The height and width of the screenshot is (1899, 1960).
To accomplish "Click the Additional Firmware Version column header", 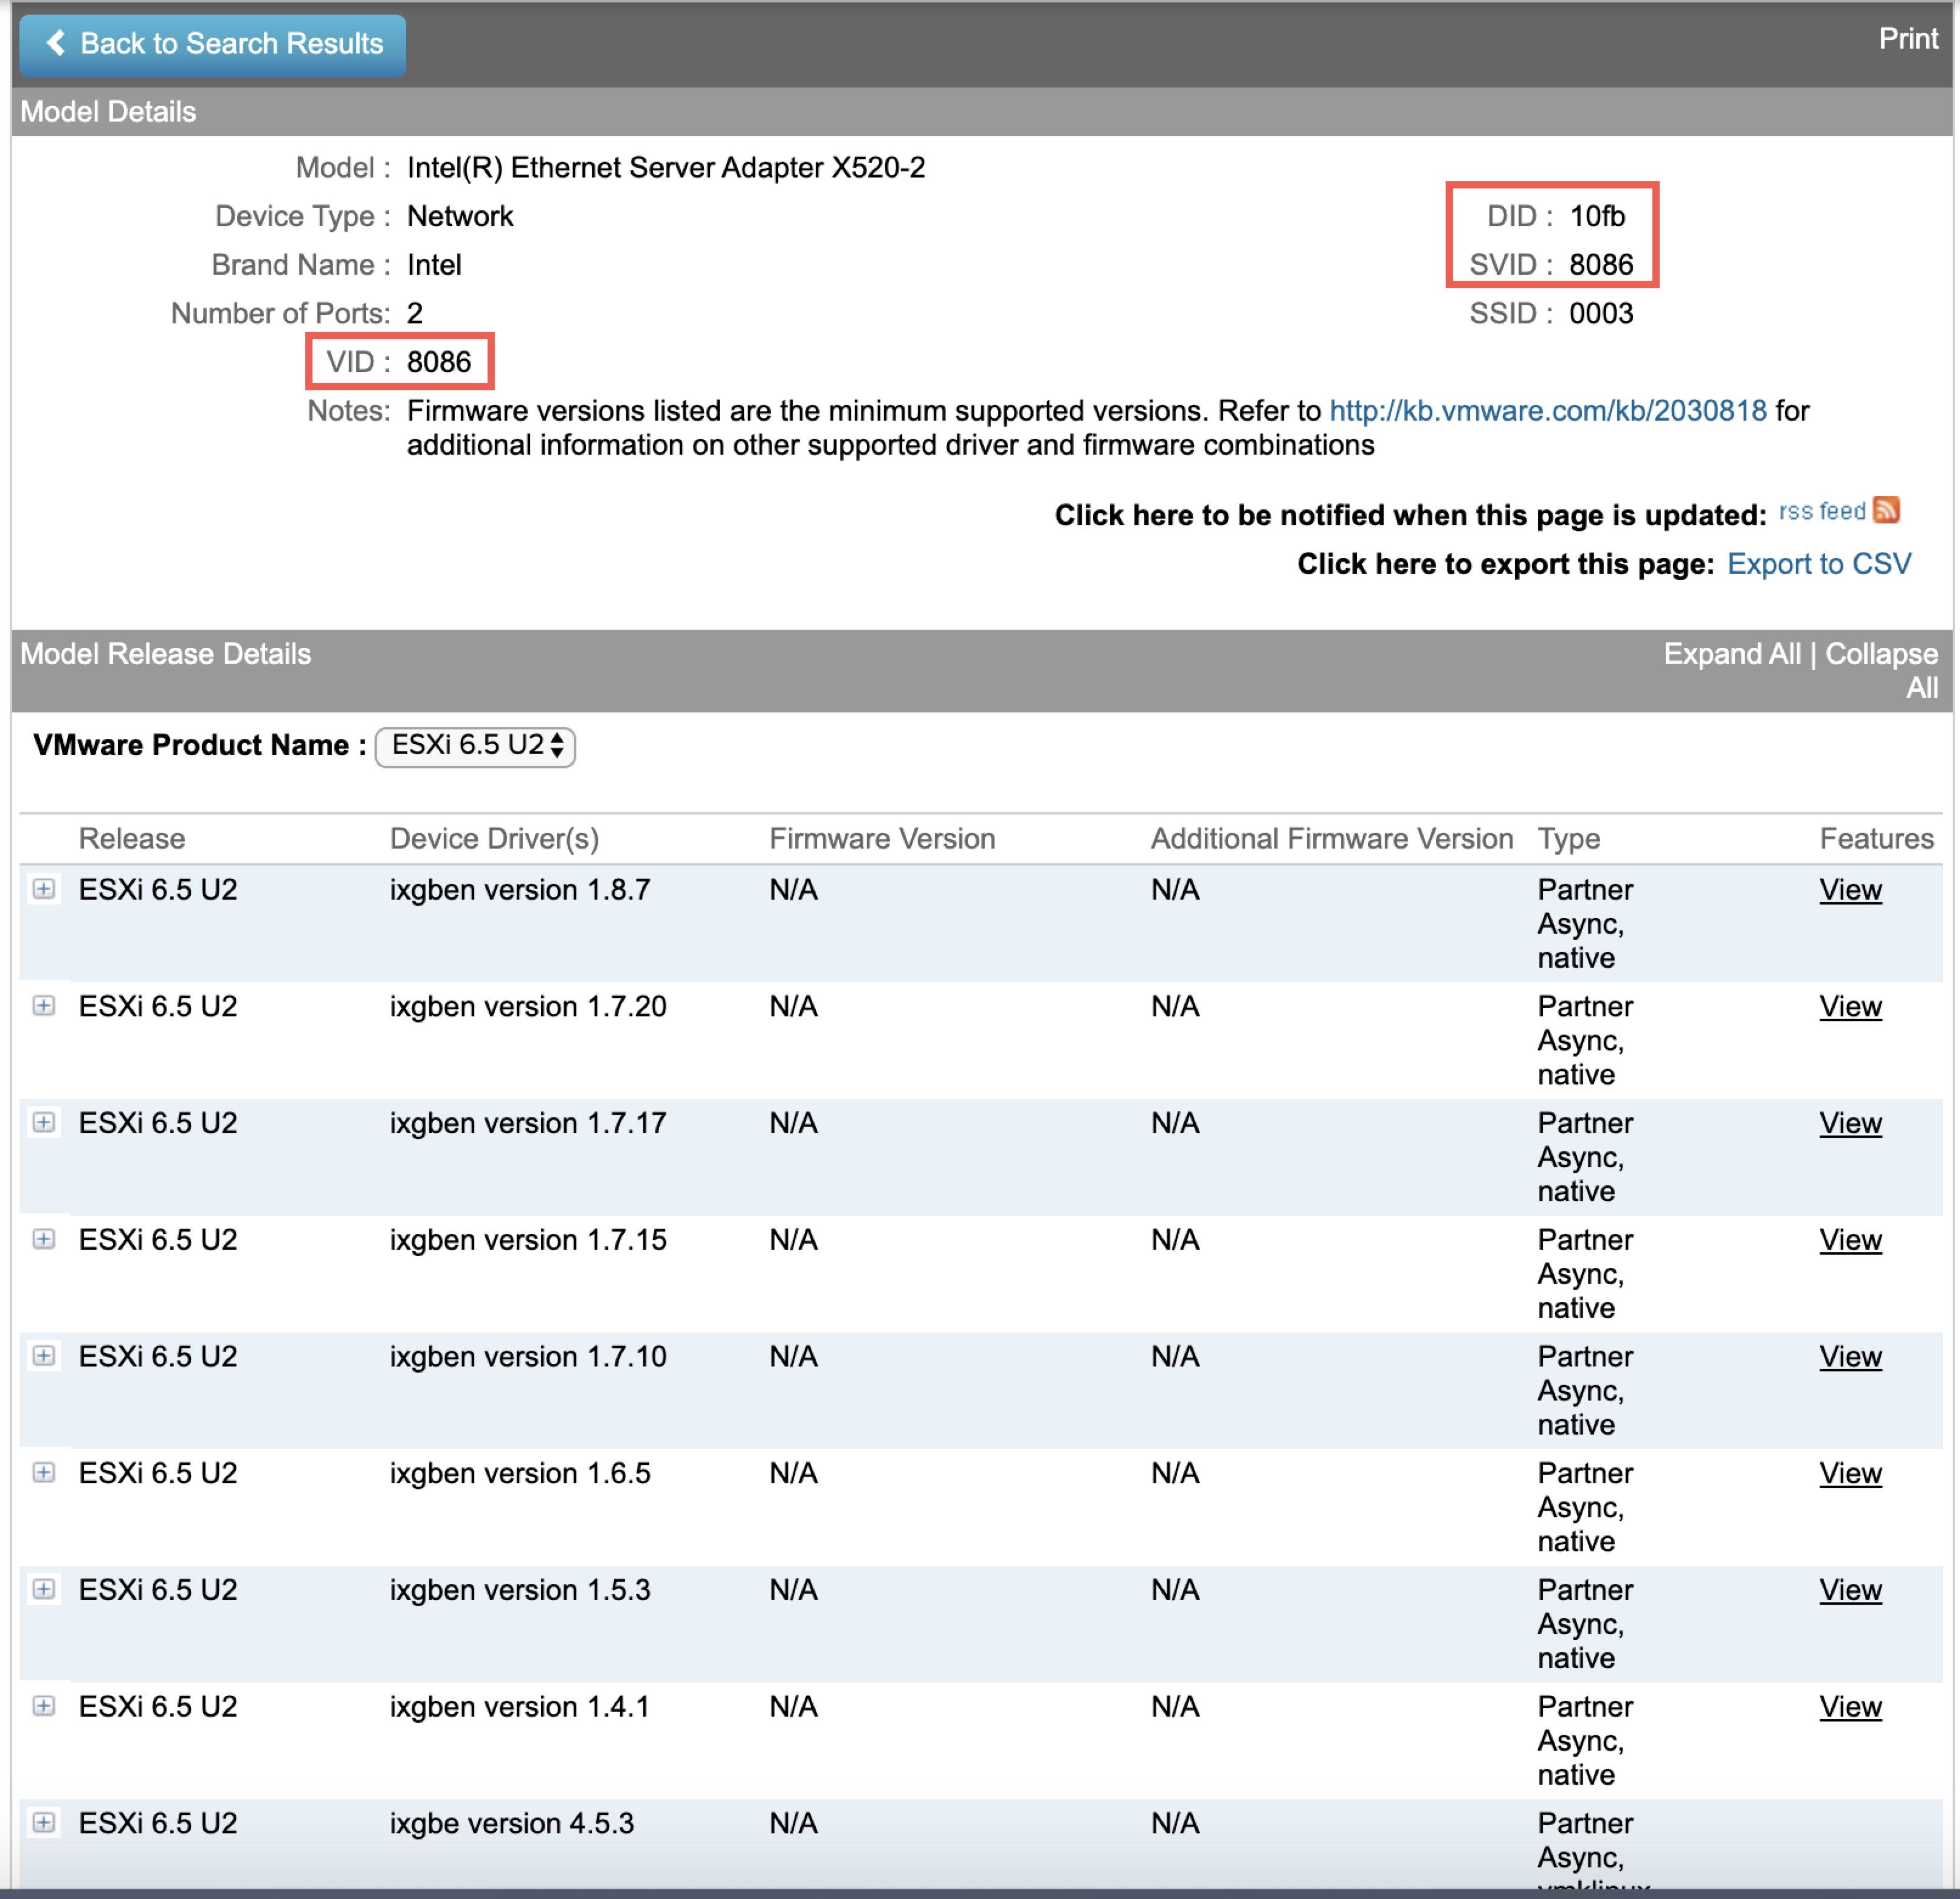I will tap(1331, 839).
